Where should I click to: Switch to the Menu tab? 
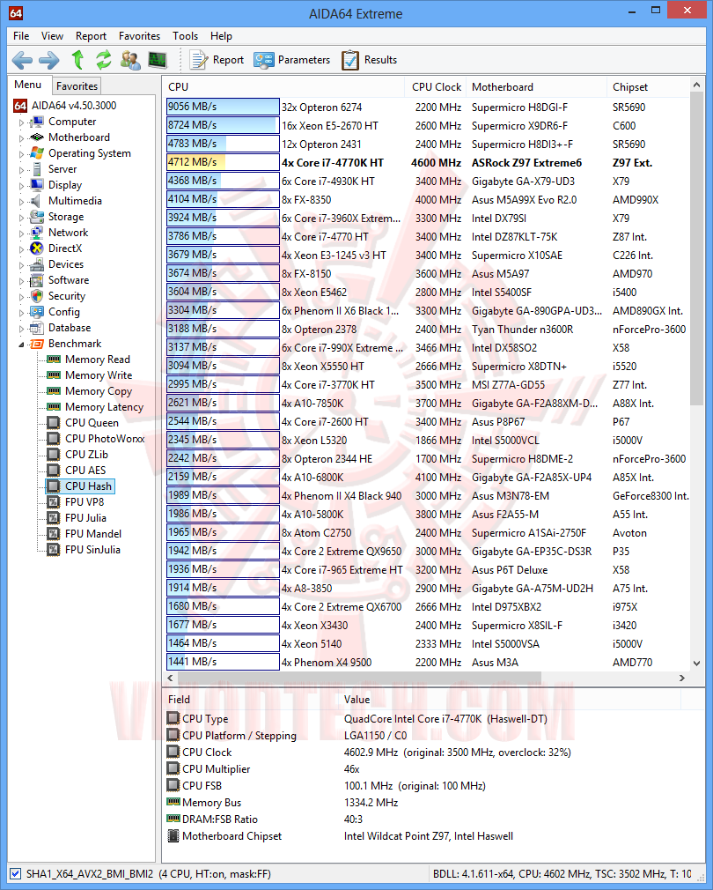tap(28, 85)
